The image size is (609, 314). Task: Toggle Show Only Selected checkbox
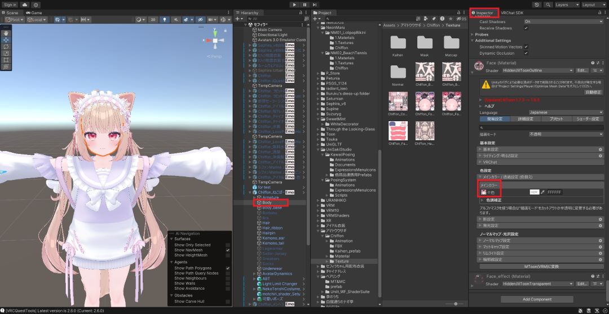point(228,245)
